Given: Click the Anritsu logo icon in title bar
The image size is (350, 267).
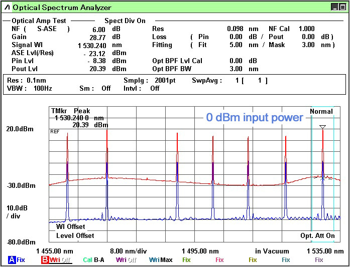Looking at the screenshot, I should (7, 7).
